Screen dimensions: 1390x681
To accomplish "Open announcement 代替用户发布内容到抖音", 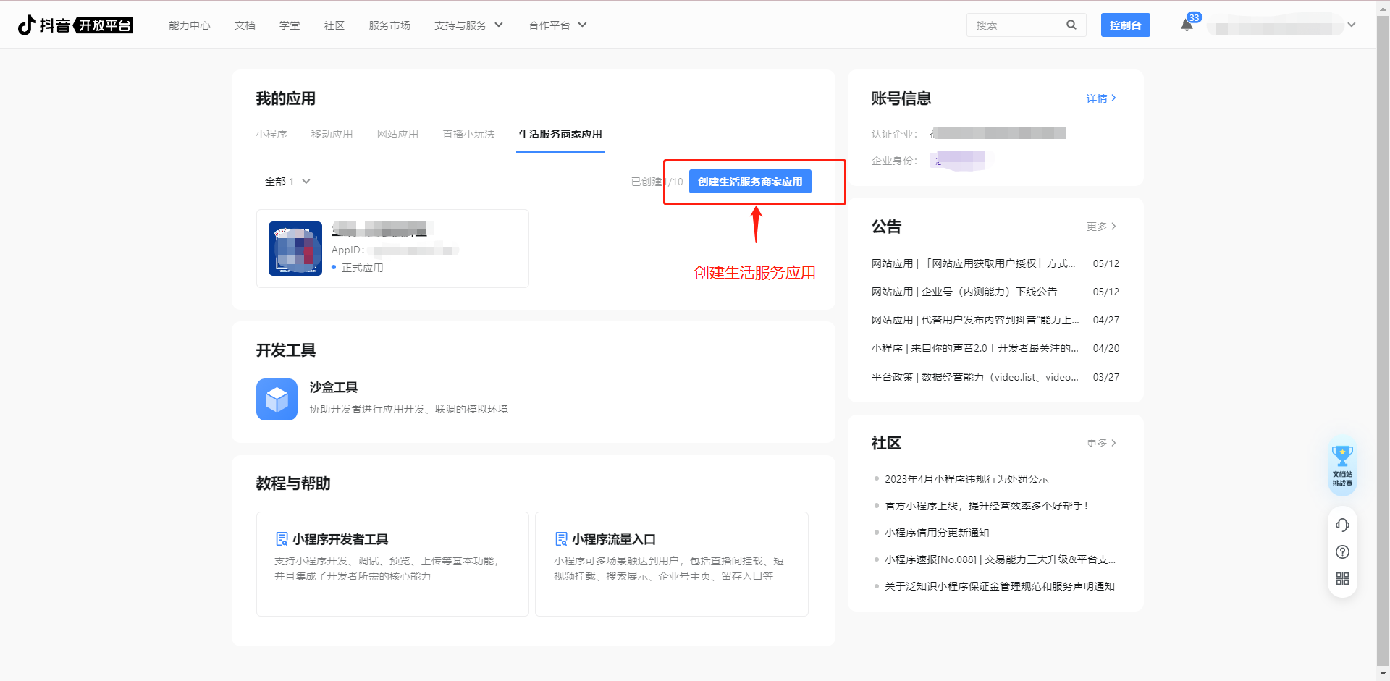I will tap(975, 320).
